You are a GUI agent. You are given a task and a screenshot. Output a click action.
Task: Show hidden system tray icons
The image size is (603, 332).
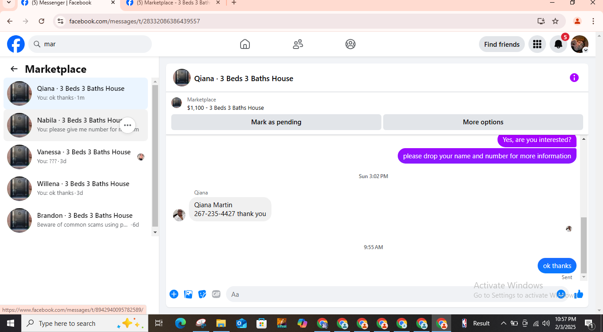(x=503, y=323)
